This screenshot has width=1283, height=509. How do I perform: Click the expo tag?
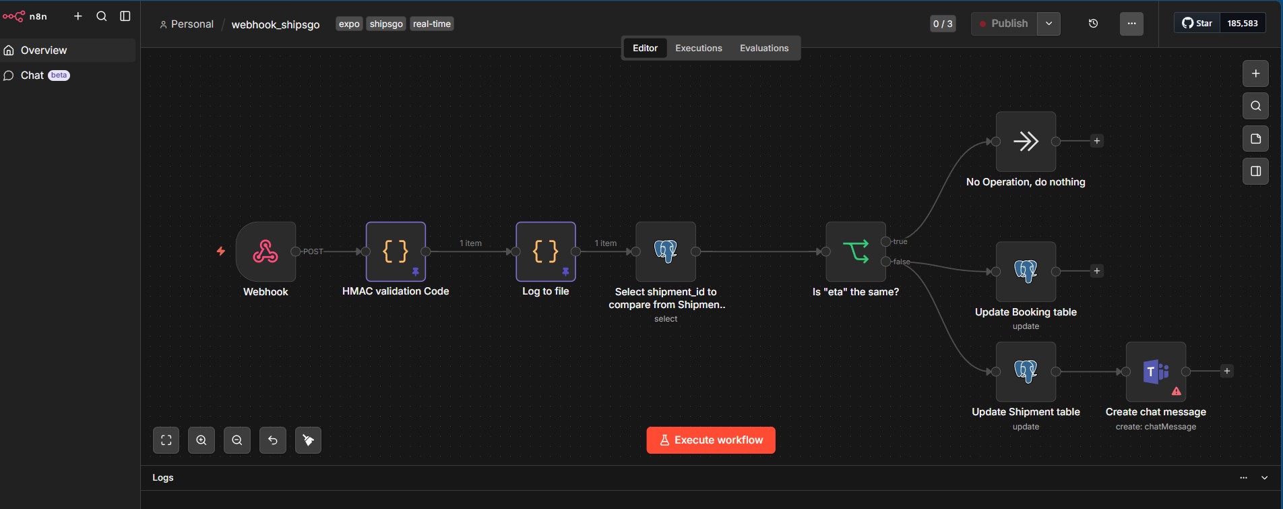pos(349,24)
